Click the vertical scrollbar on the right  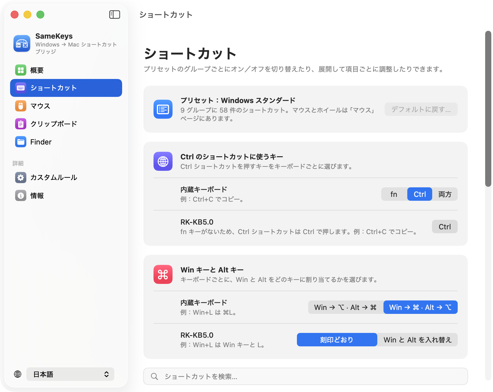488,109
